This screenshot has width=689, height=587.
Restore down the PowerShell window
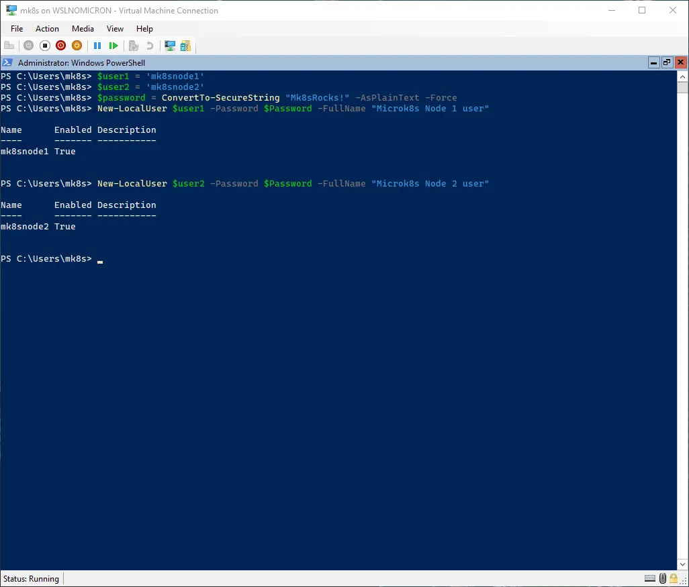click(x=667, y=62)
